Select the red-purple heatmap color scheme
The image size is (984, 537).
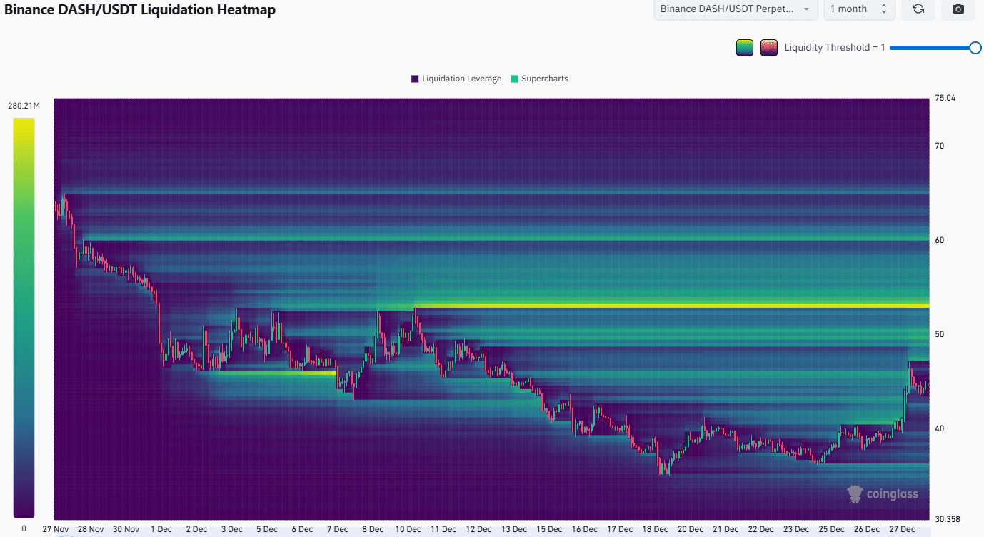(769, 48)
